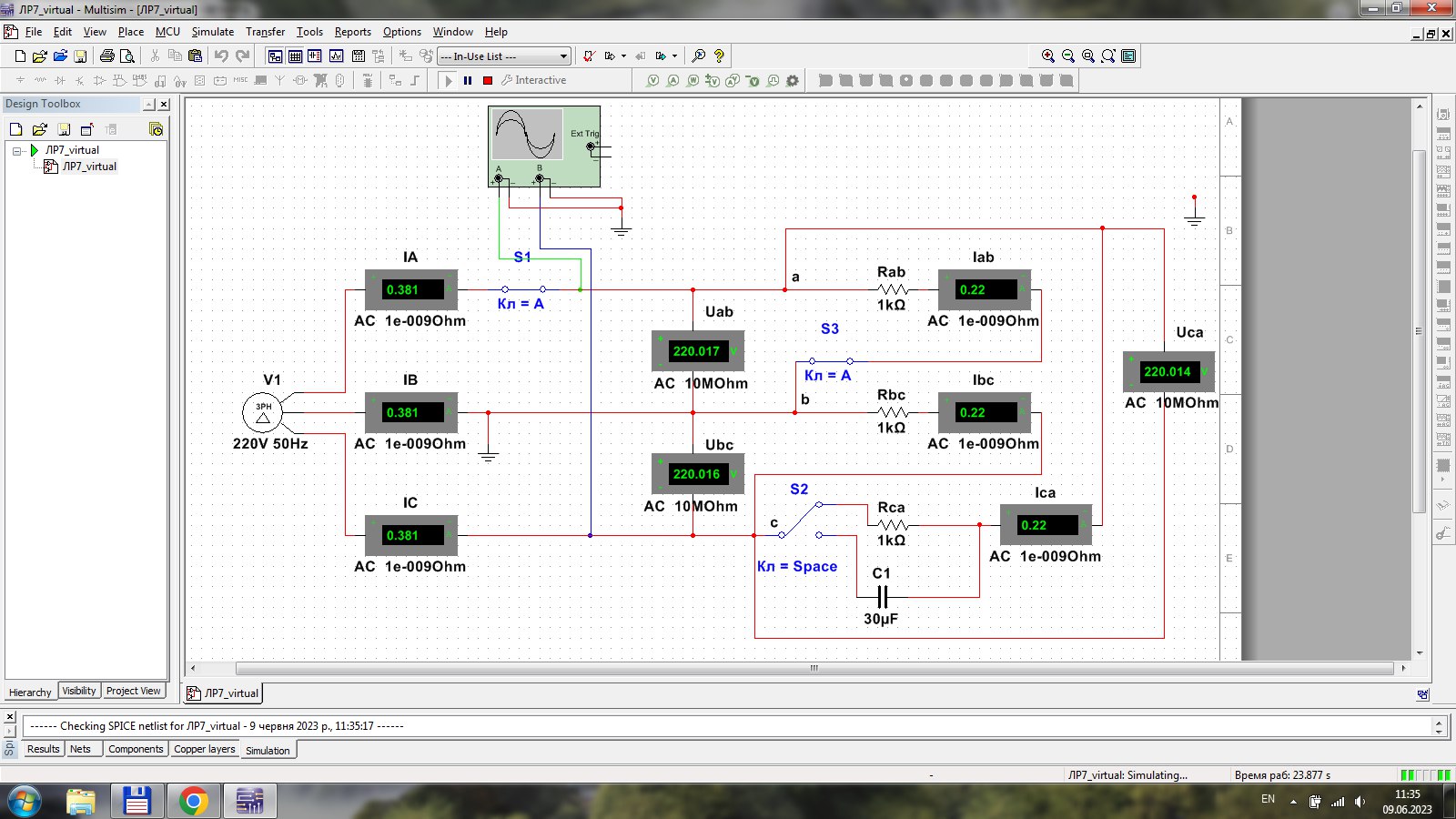Open Google Chrome from the taskbar
Screen dimensions: 1456x819
coord(193,801)
